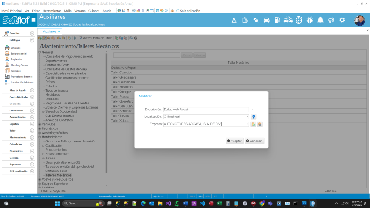Open the settings gear in blue header

click(342, 20)
